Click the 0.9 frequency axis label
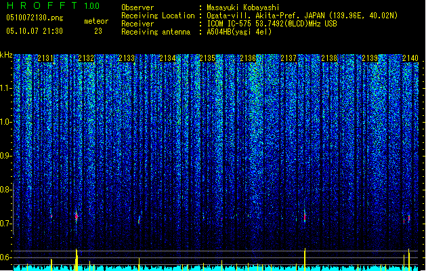The image size is (426, 271). pyautogui.click(x=5, y=156)
